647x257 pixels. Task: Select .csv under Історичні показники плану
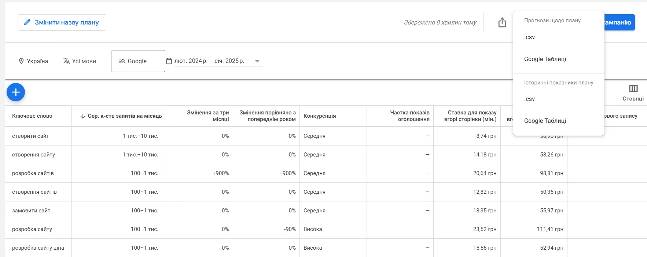(530, 99)
